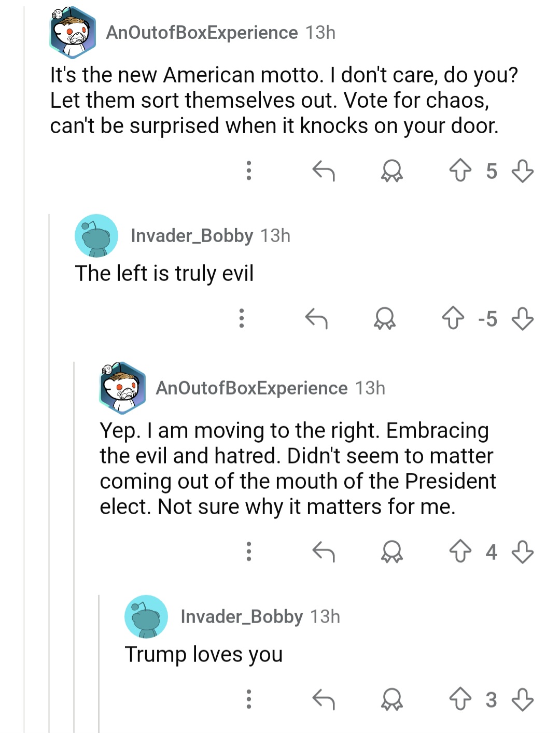Upvote the 'moving to the right' comment

(x=460, y=552)
